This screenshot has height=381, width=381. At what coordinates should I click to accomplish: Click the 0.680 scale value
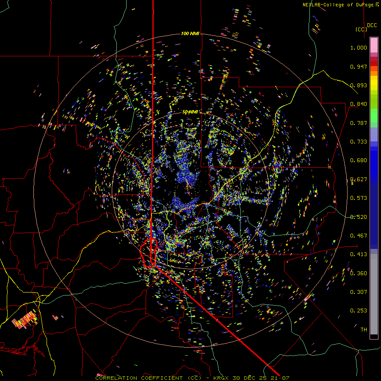pos(359,160)
